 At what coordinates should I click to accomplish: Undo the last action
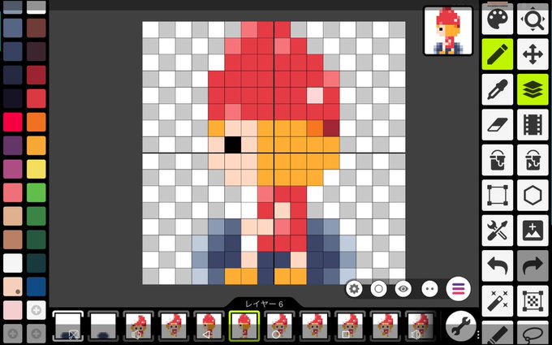(498, 265)
